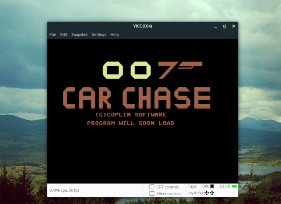This screenshot has width=281, height=204.
Task: Click the window maximize button
Action: point(224,26)
